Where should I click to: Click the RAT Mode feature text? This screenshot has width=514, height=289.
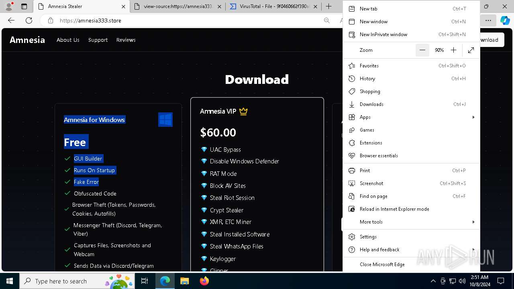223,174
